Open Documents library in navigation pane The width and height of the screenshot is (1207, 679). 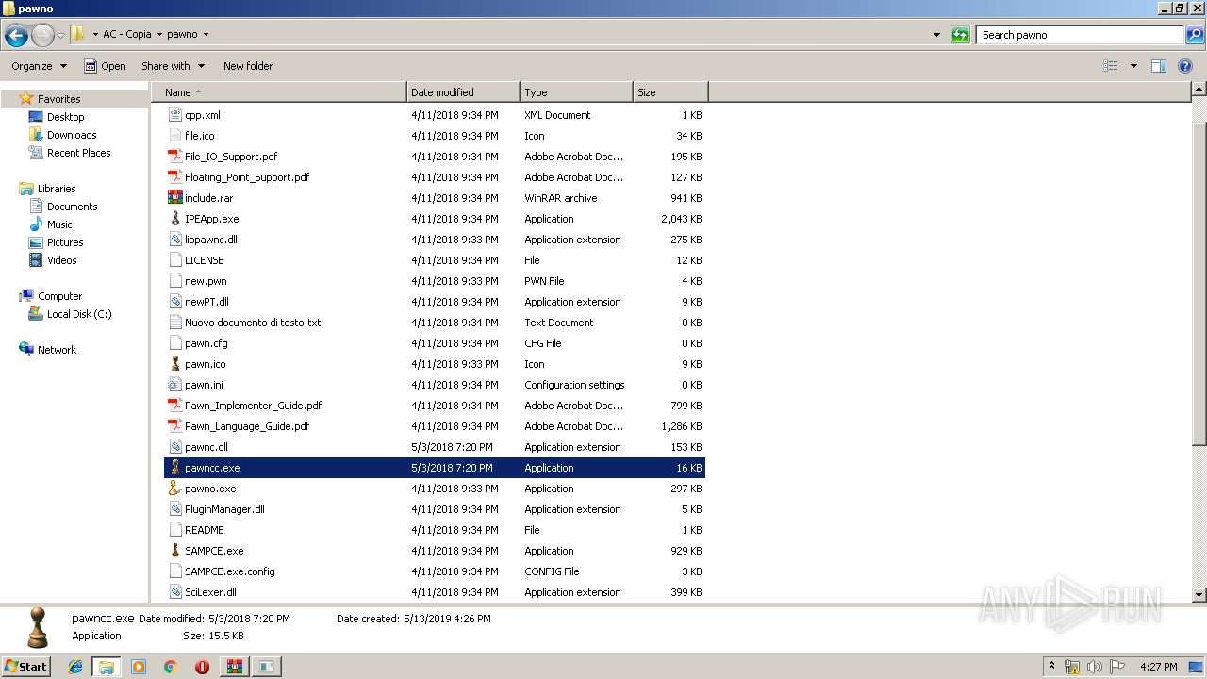pos(72,207)
